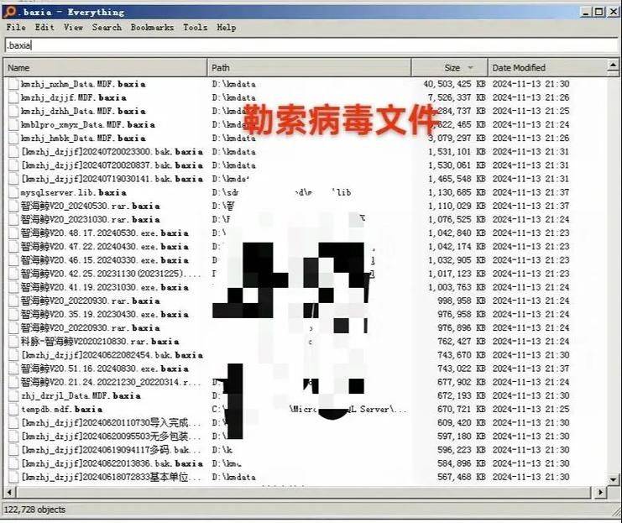Screen dimensions: 622x523
Task: Sort results by Date Modified column header
Action: 547,67
